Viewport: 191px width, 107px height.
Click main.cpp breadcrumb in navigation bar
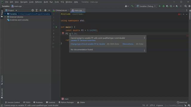pyautogui.click(x=17, y=6)
